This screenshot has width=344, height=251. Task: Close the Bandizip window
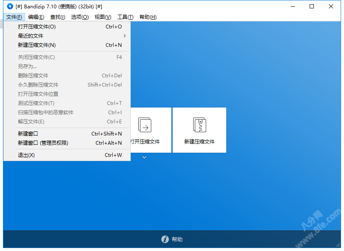coord(331,6)
